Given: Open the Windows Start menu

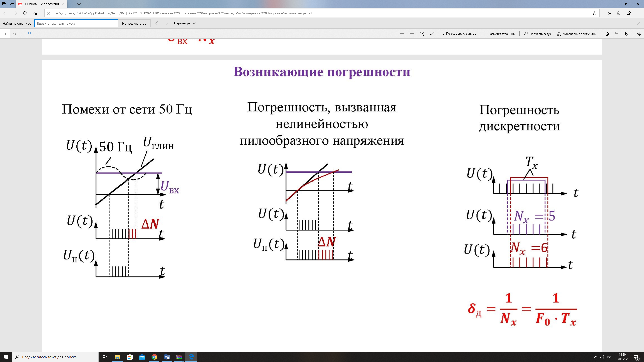Looking at the screenshot, I should pyautogui.click(x=6, y=357).
